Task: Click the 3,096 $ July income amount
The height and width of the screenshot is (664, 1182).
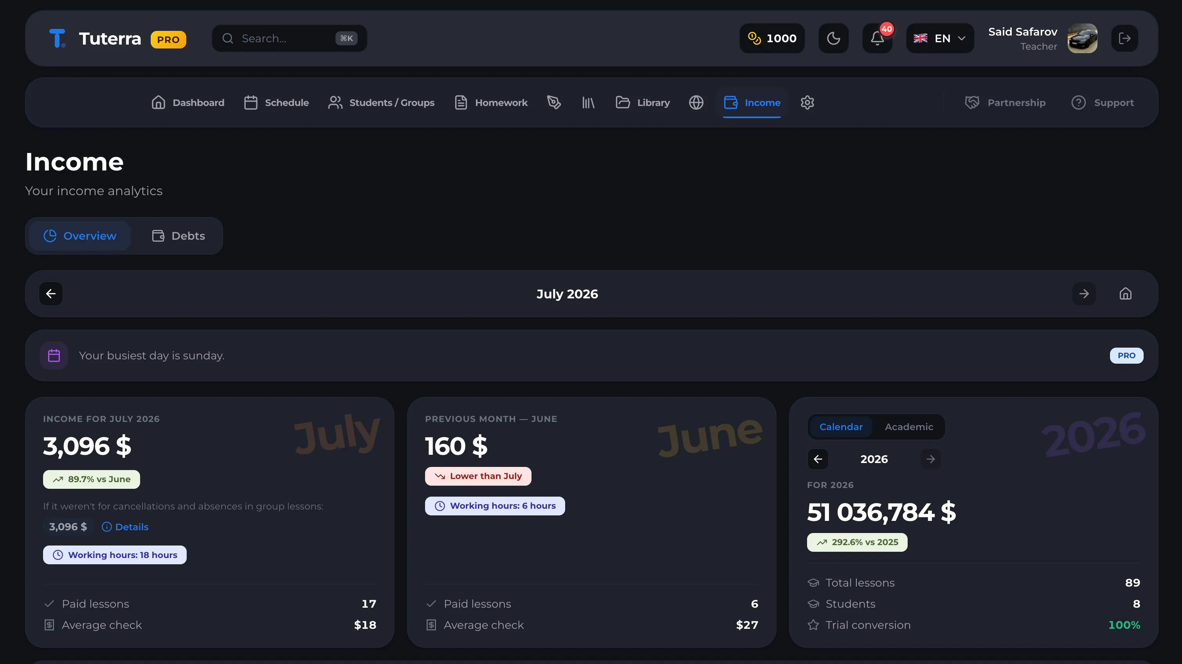Action: (x=87, y=446)
